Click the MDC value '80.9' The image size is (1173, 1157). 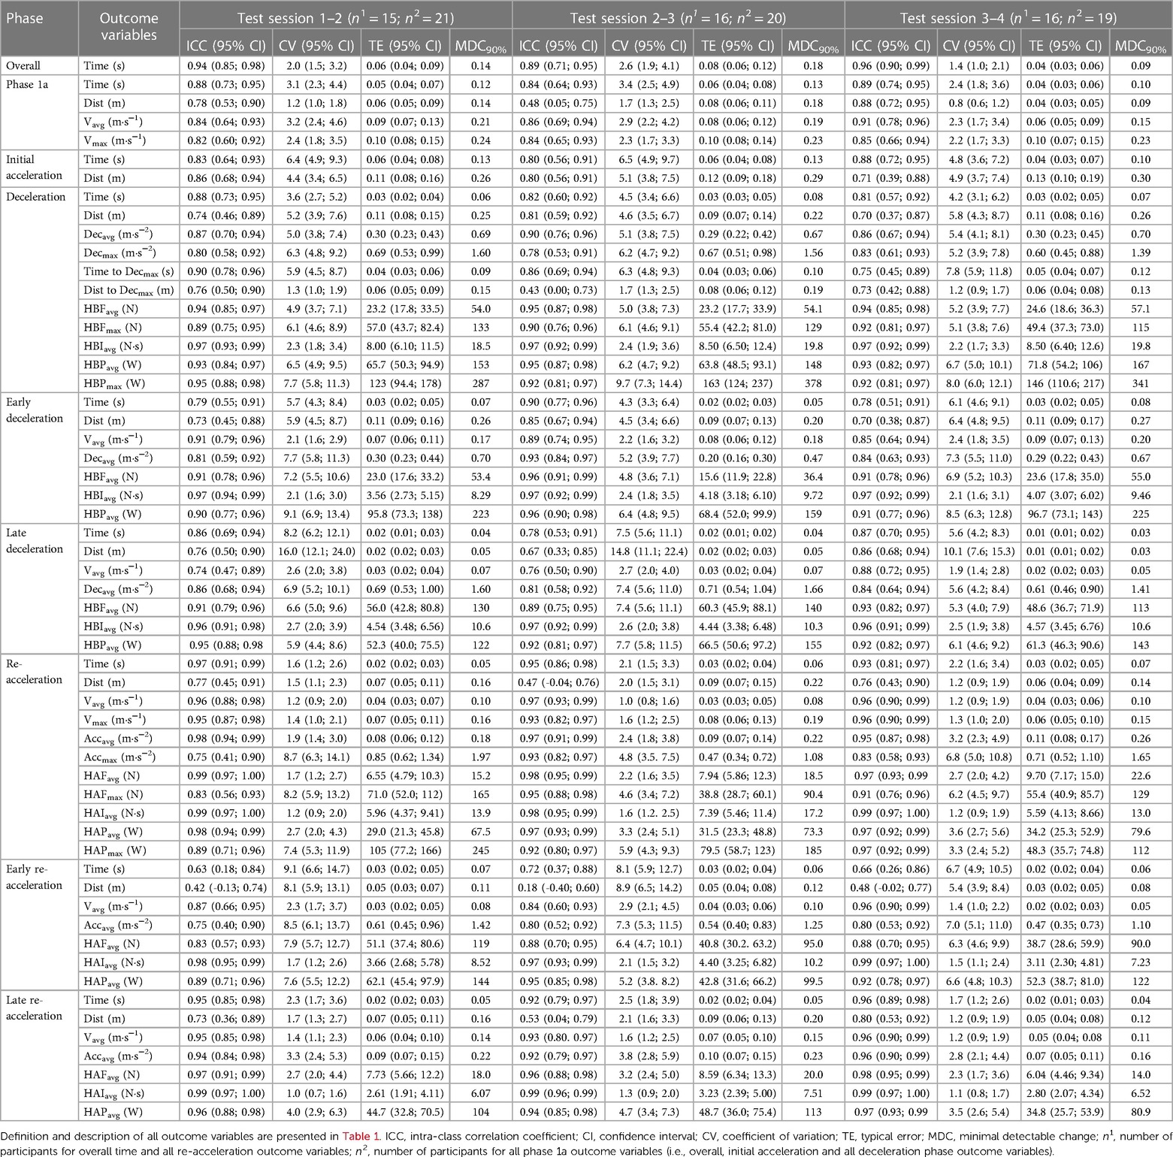(x=1141, y=1112)
